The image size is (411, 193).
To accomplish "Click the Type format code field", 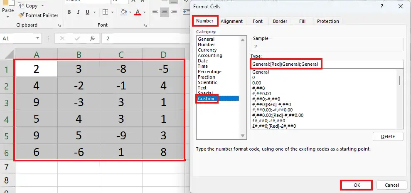I will tap(327, 64).
